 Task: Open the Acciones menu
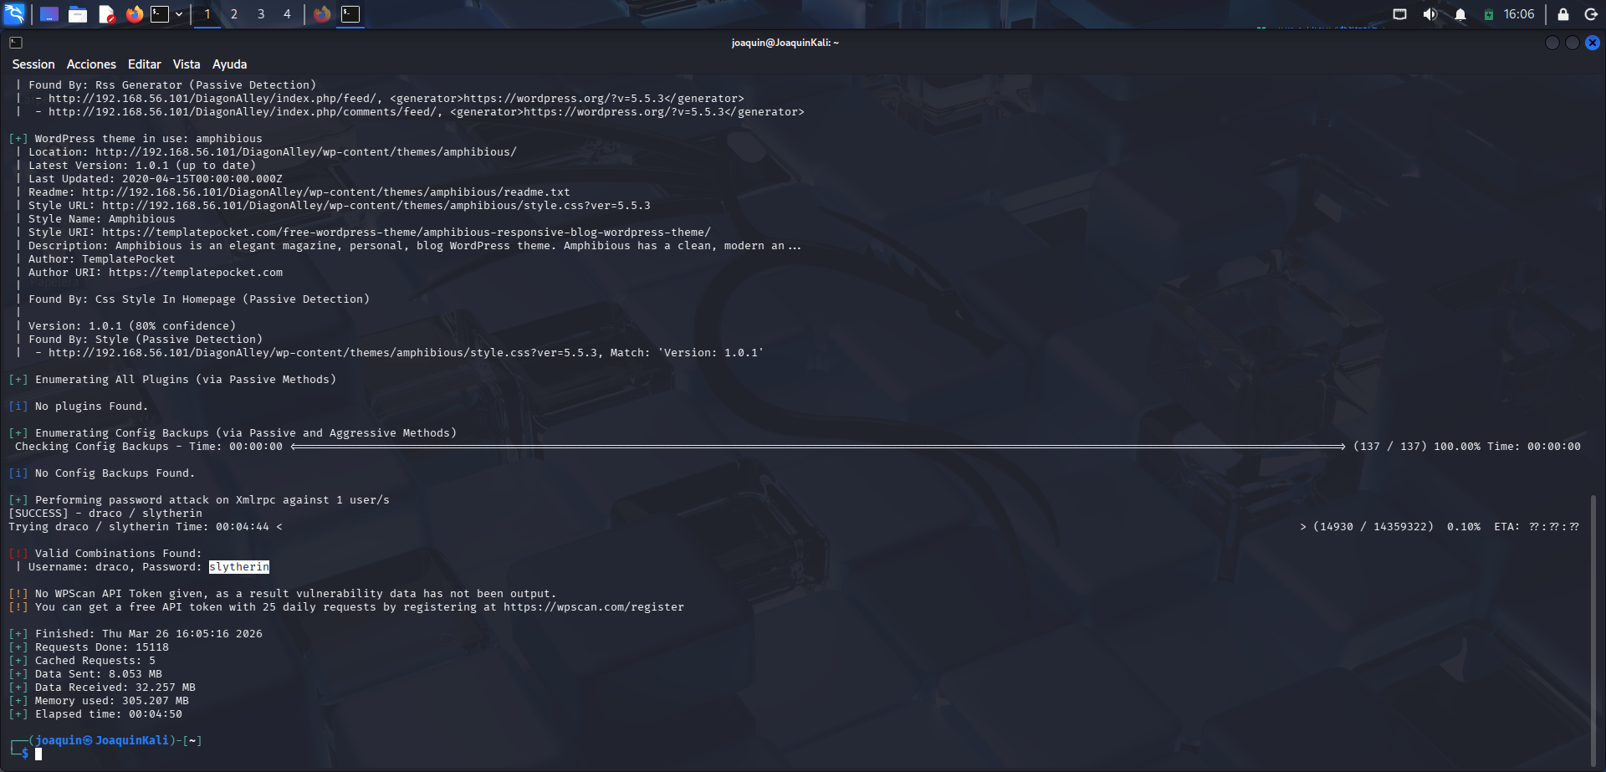click(91, 64)
